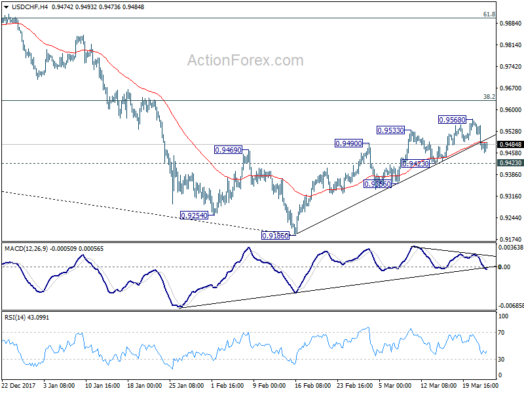Select the 0.94690 price label
This screenshot has height=393, width=524.
[228, 150]
